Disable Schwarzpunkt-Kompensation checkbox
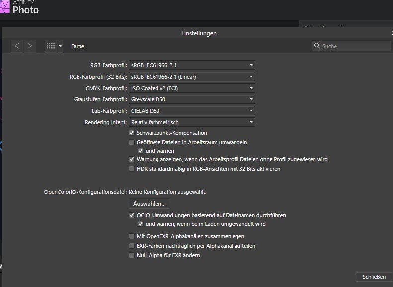Screen dimensions: 393x287 point(132,133)
